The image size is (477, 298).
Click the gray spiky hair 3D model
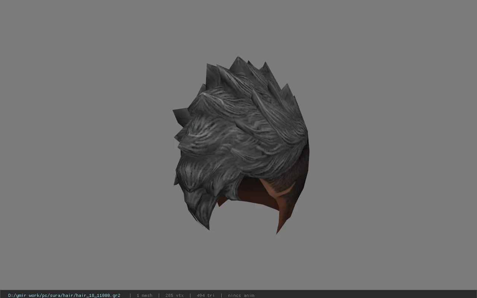tap(240, 145)
